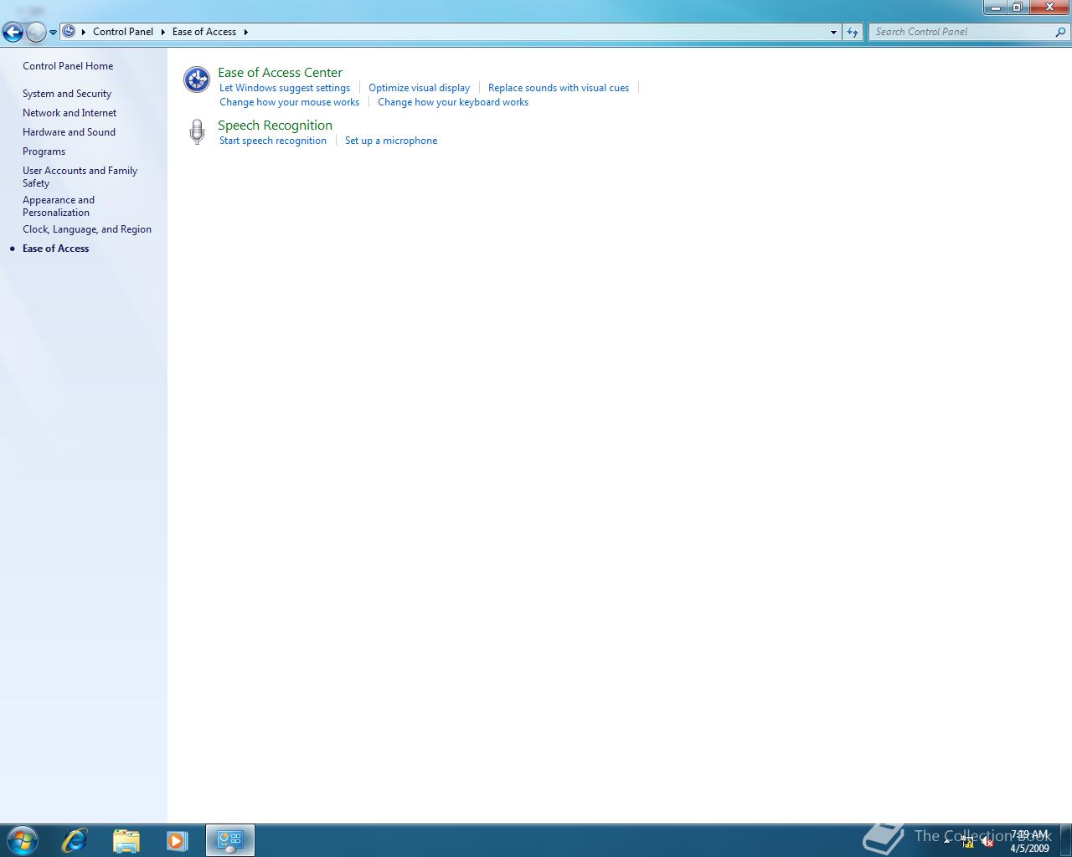The width and height of the screenshot is (1072, 857).
Task: Click the Forward navigation arrow button
Action: pyautogui.click(x=36, y=32)
